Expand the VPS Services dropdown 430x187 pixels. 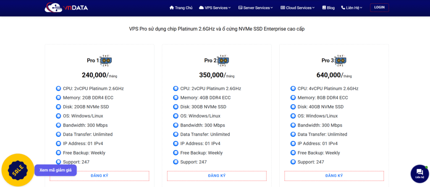pos(215,8)
